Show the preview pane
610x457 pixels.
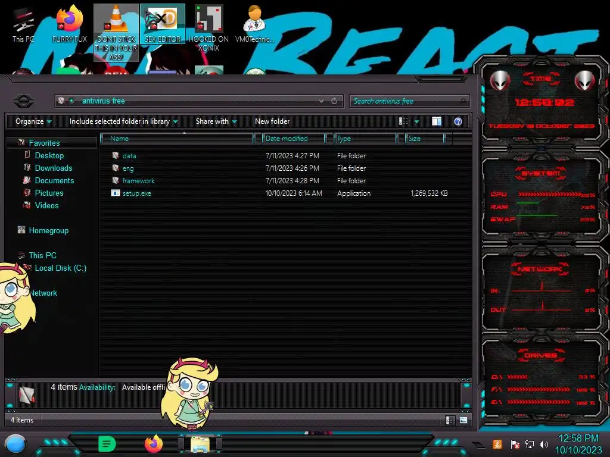(x=437, y=121)
